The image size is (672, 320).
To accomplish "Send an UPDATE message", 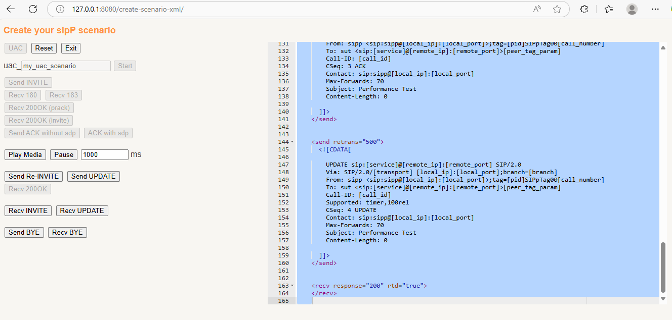I will pos(93,176).
